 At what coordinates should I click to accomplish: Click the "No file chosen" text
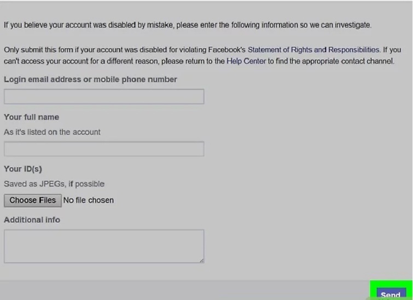point(89,200)
